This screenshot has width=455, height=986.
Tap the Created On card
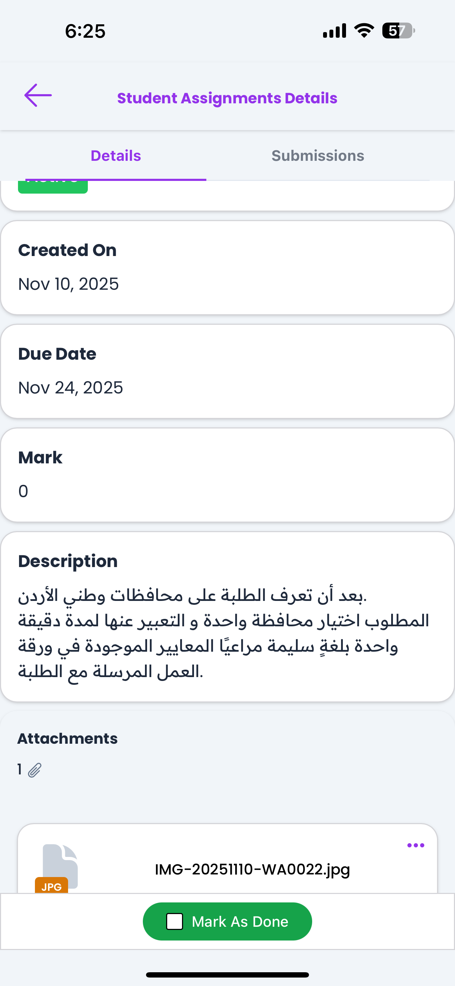point(227,268)
